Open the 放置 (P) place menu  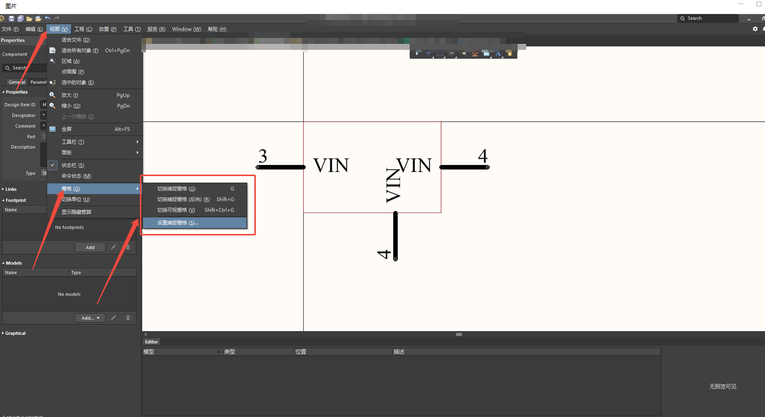pyautogui.click(x=107, y=29)
